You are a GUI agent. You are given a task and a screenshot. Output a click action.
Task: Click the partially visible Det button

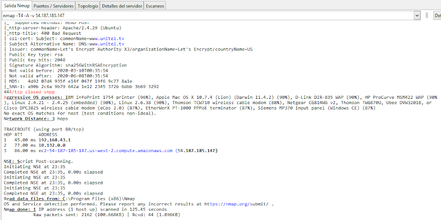pos(437,16)
